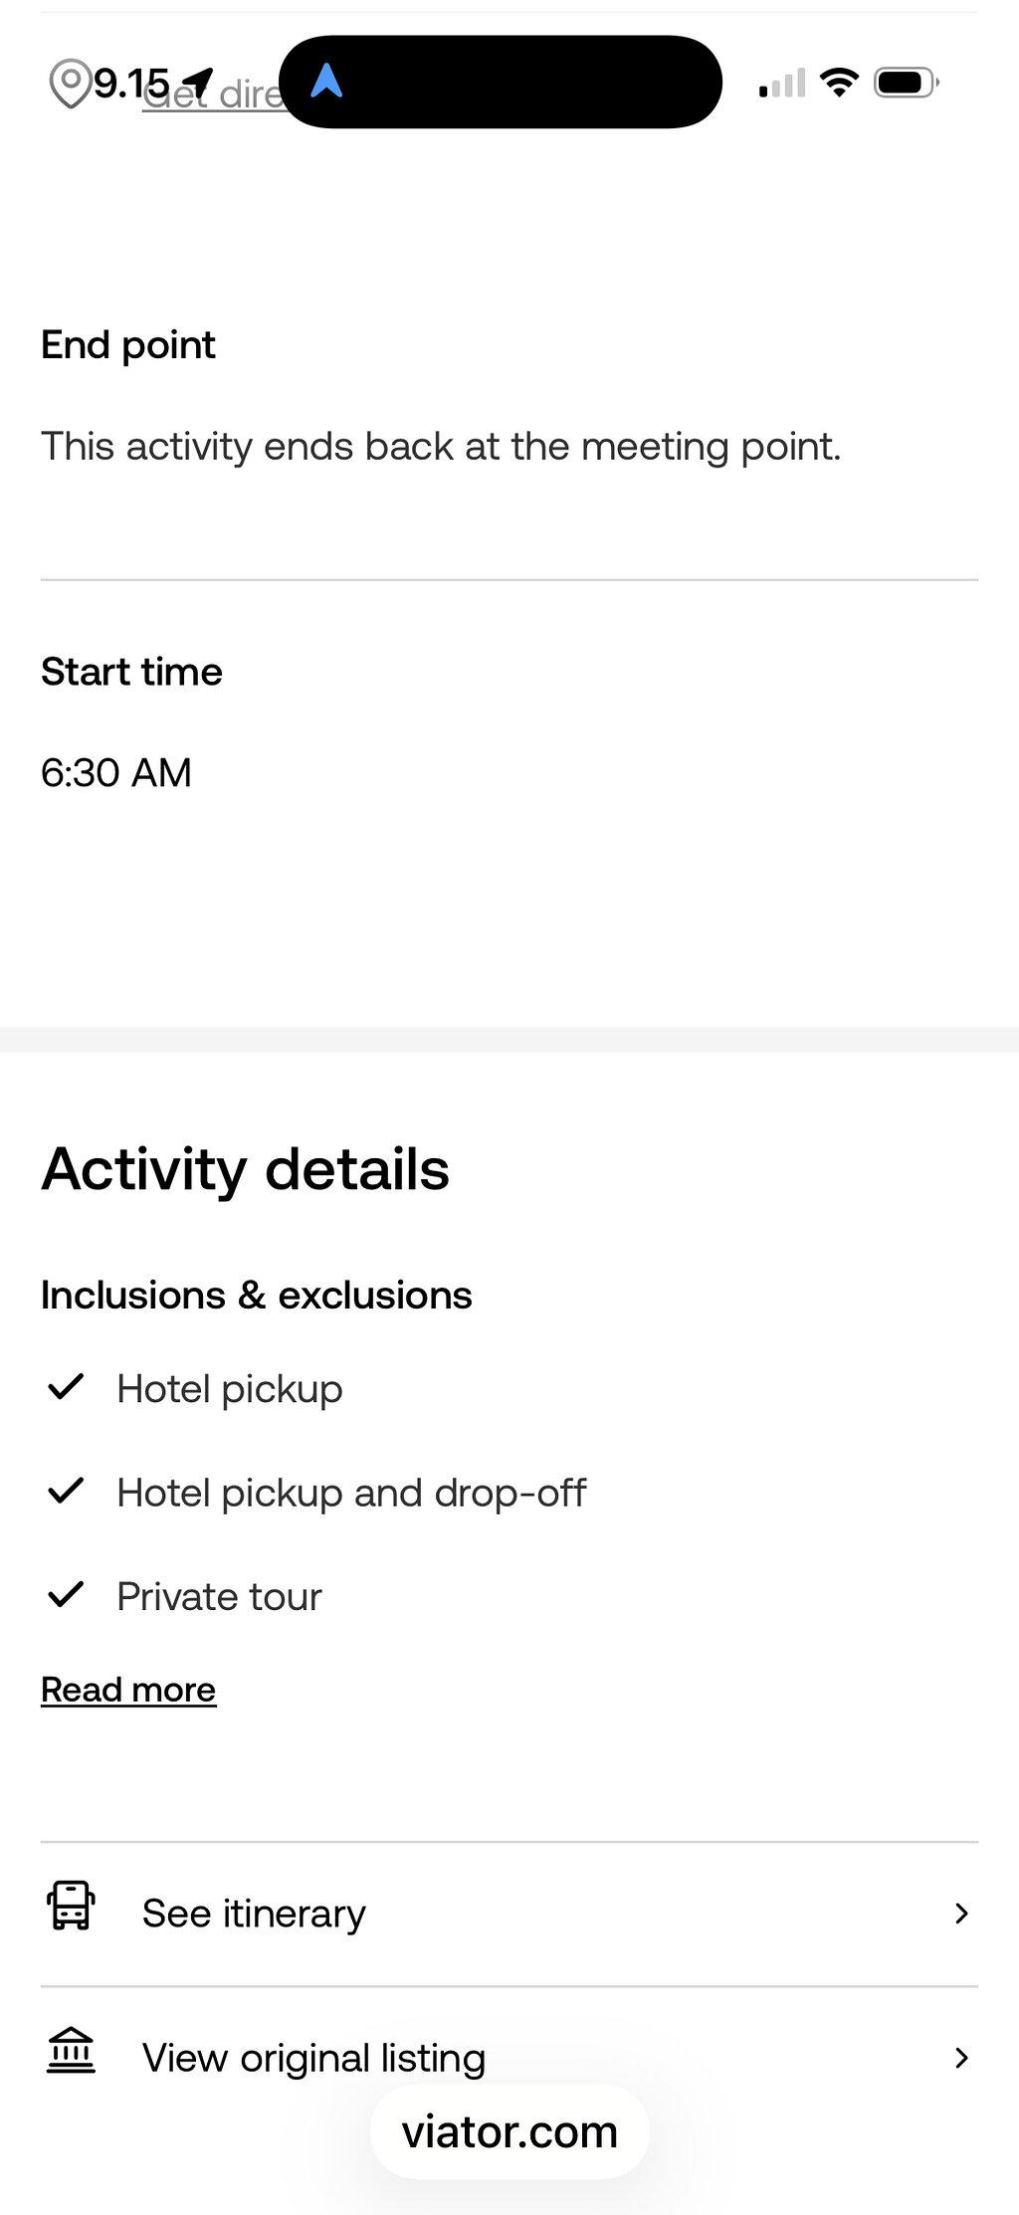Select the 6:30 AM start time text

(x=116, y=773)
